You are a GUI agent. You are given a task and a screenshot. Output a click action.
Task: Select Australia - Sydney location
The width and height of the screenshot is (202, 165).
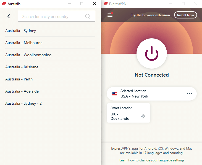point(50,31)
